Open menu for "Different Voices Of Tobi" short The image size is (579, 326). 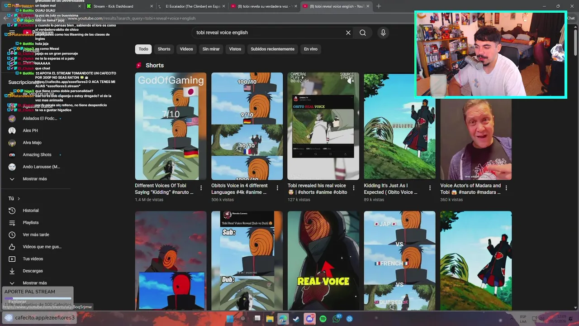201,187
